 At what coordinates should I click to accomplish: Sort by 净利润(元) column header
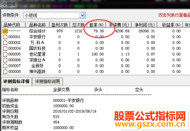(x=145, y=25)
